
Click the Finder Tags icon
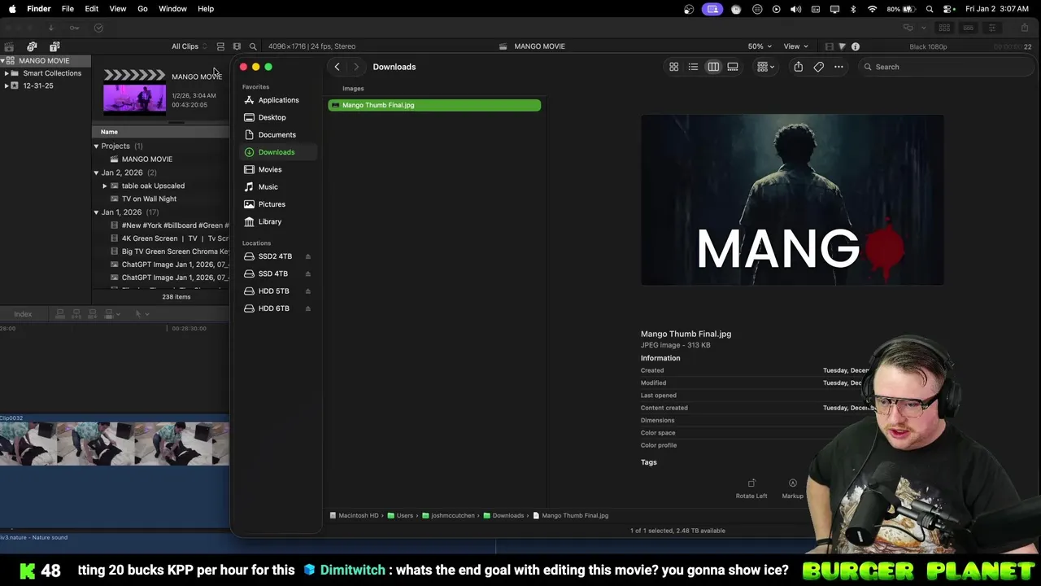point(819,67)
